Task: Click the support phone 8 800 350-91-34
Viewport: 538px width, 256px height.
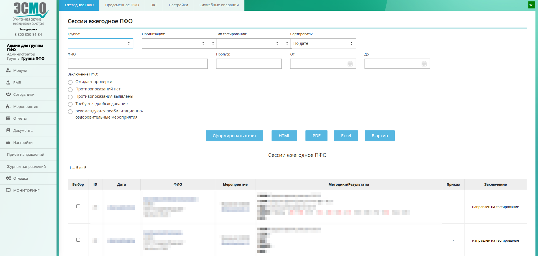Action: tap(28, 34)
